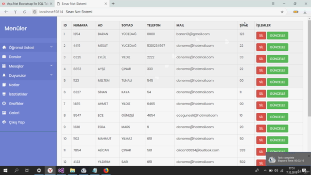Click the chart icon beside Grafikler

[4, 104]
